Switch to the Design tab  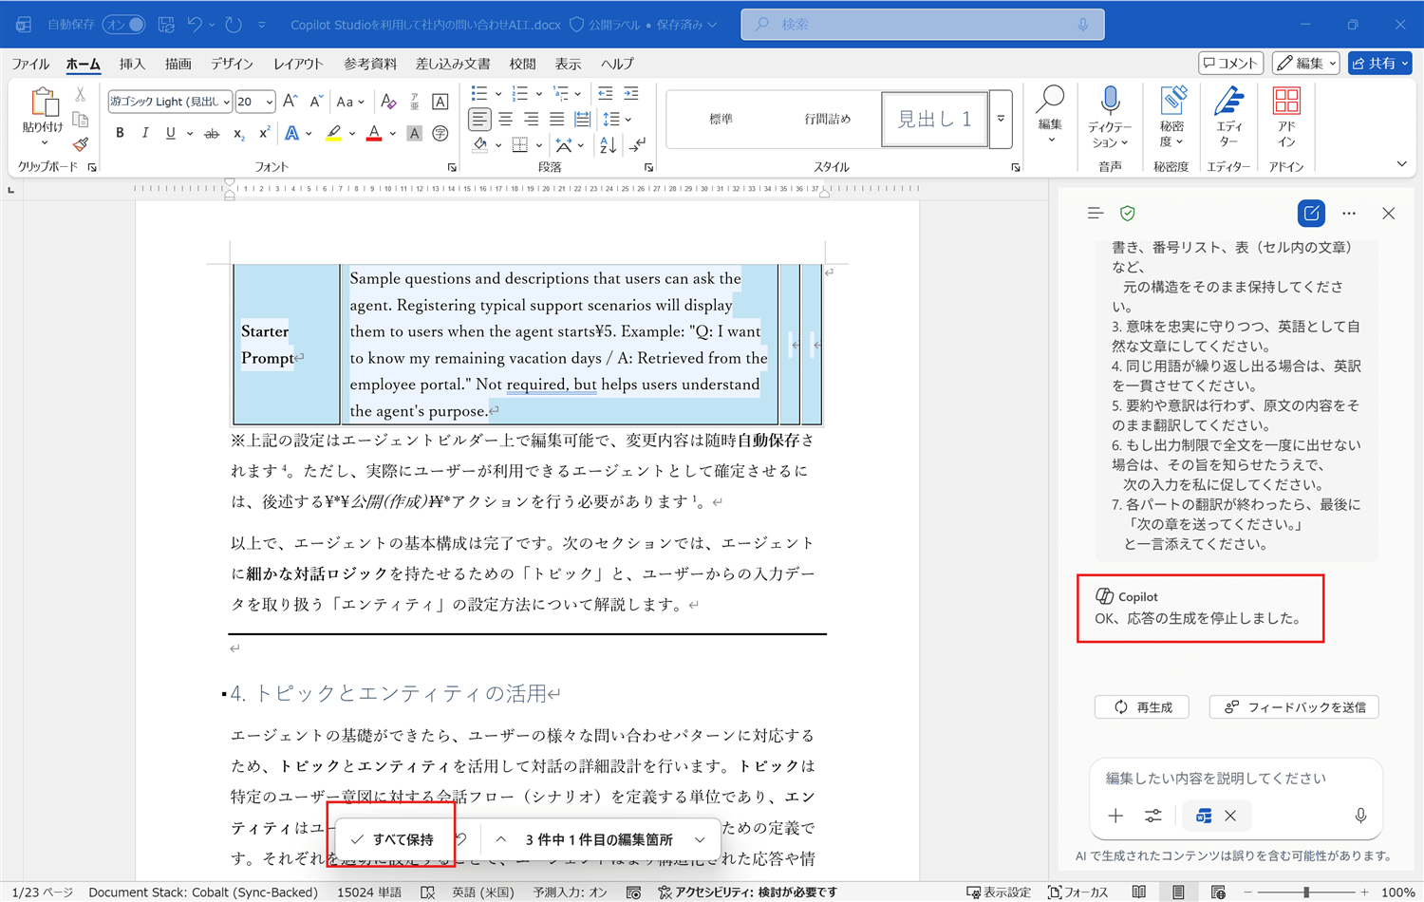[x=232, y=64]
